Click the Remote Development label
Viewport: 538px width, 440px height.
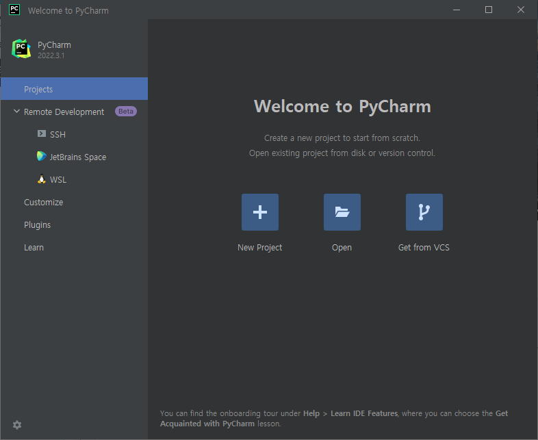click(64, 112)
